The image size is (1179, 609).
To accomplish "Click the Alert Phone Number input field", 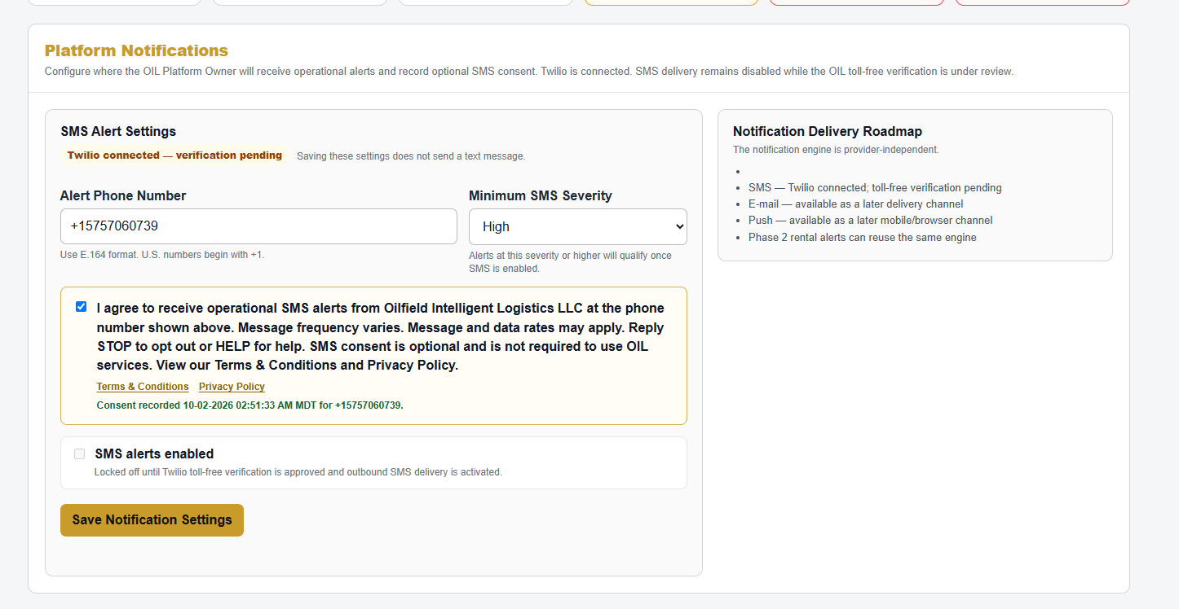I will coord(258,226).
